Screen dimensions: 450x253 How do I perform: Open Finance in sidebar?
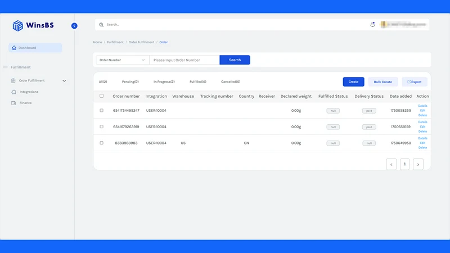coord(25,103)
